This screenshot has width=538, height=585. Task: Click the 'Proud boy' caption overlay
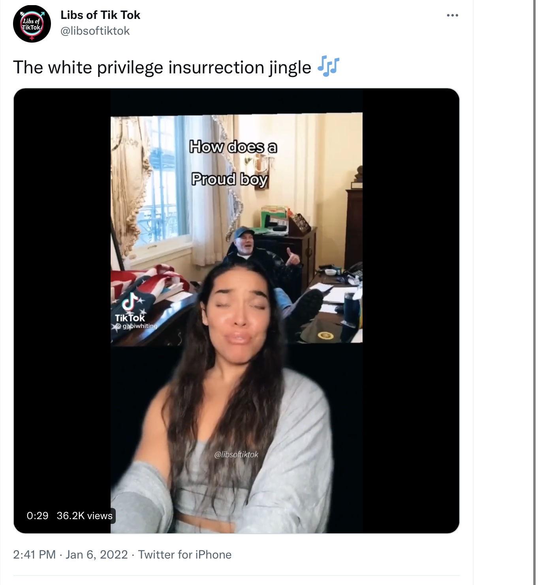coord(230,180)
